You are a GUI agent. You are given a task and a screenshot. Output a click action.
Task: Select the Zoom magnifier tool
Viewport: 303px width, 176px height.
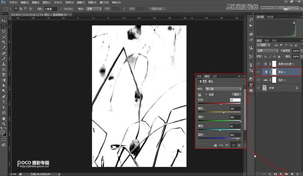(4, 124)
